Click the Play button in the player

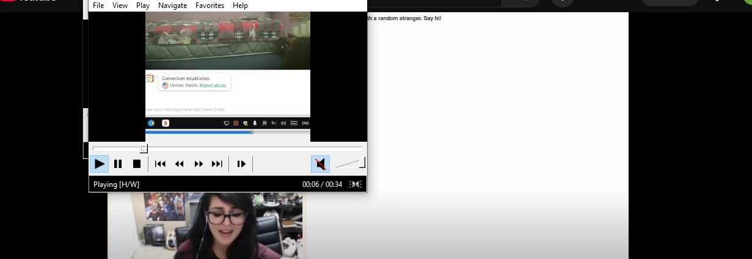coord(99,164)
